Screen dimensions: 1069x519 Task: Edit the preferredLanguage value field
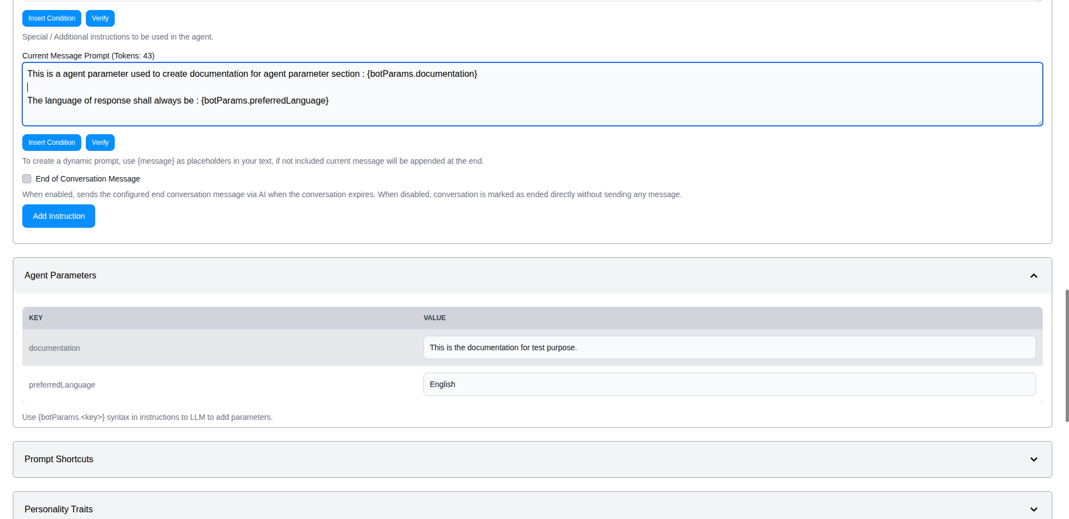729,384
